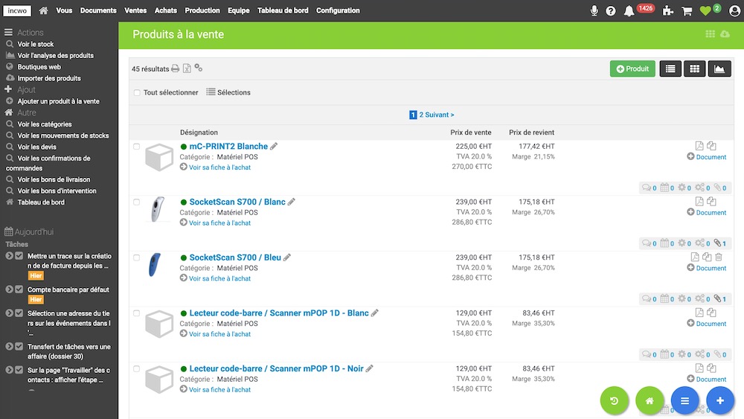Image resolution: width=744 pixels, height=419 pixels.
Task: Click the trash icon for SocketScan S700 / Bleu
Action: click(719, 257)
